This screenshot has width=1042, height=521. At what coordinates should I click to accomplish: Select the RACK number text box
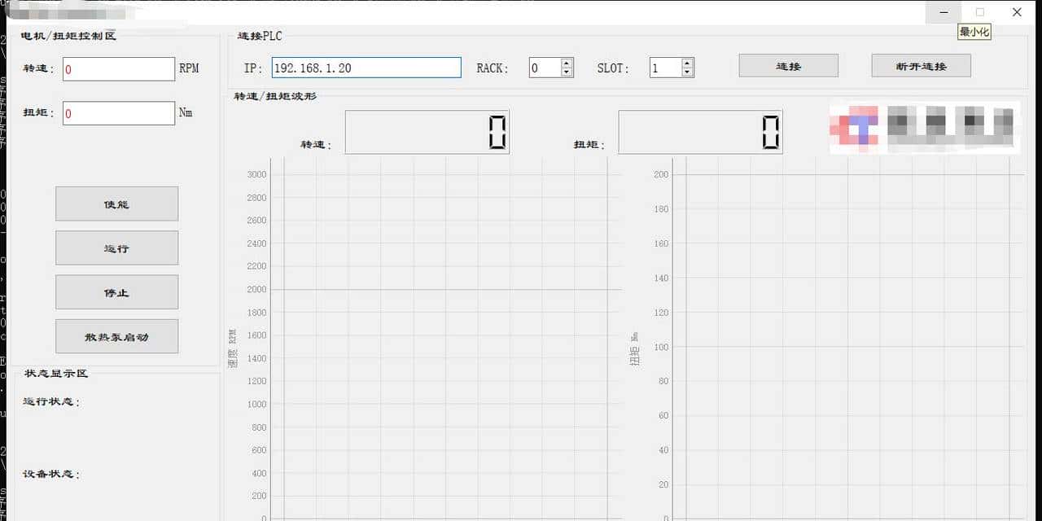pyautogui.click(x=544, y=68)
